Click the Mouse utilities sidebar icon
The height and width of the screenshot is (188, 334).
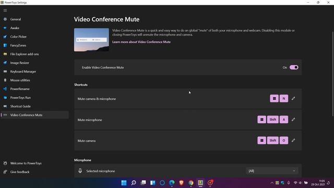5,80
